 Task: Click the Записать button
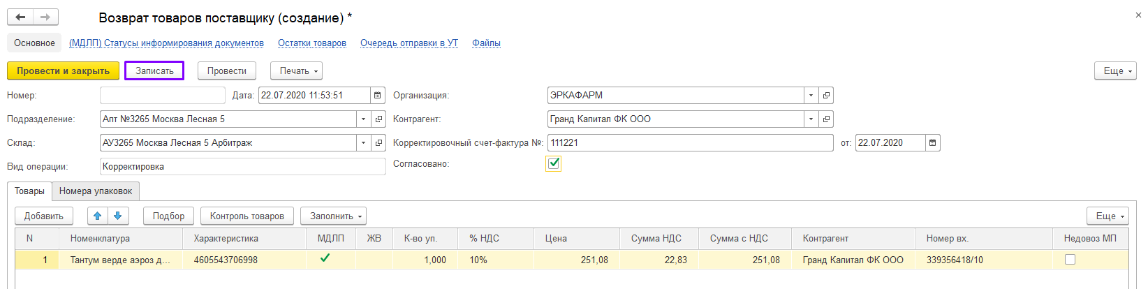pyautogui.click(x=154, y=71)
